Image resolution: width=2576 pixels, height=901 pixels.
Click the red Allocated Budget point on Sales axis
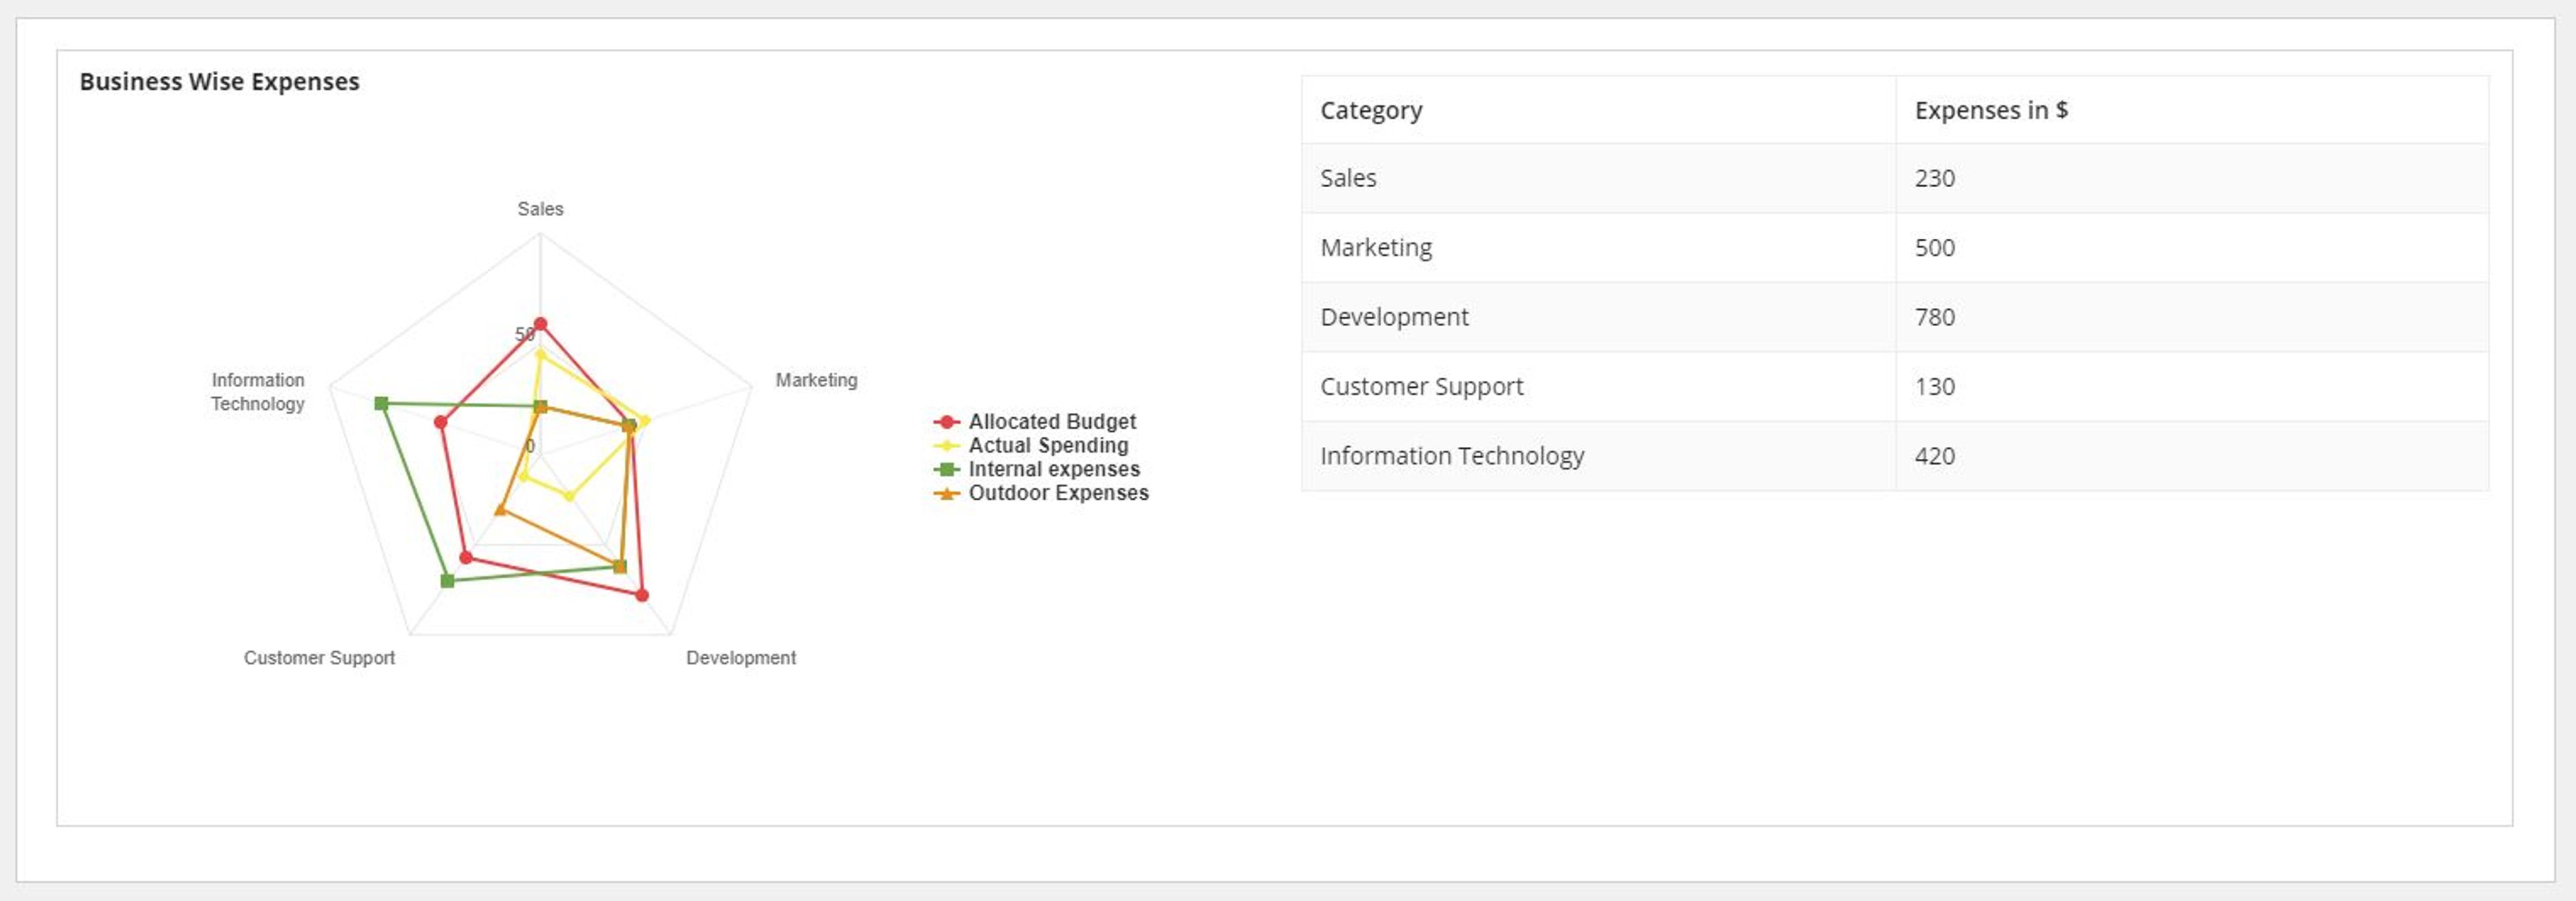[540, 324]
